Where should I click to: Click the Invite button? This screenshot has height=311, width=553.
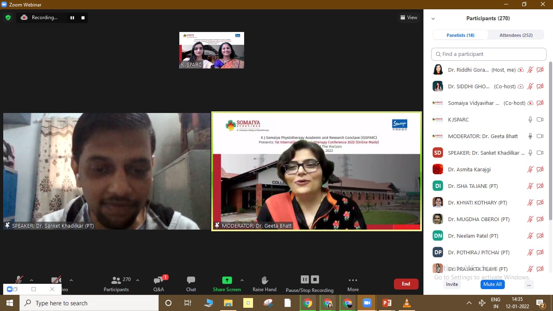452,284
